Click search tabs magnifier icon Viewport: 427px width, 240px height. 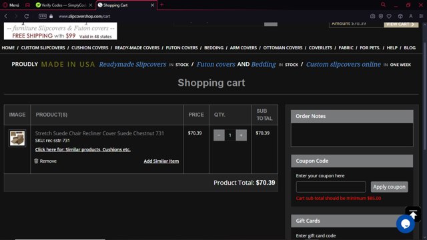[383, 5]
